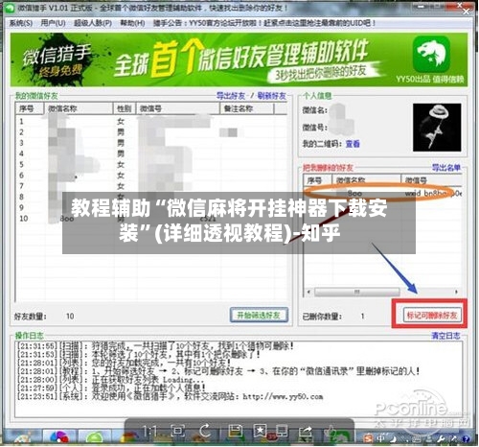Click the 猎手公告 forum announcement link
Image resolution: width=479 pixels, height=447 pixels.
(x=264, y=23)
